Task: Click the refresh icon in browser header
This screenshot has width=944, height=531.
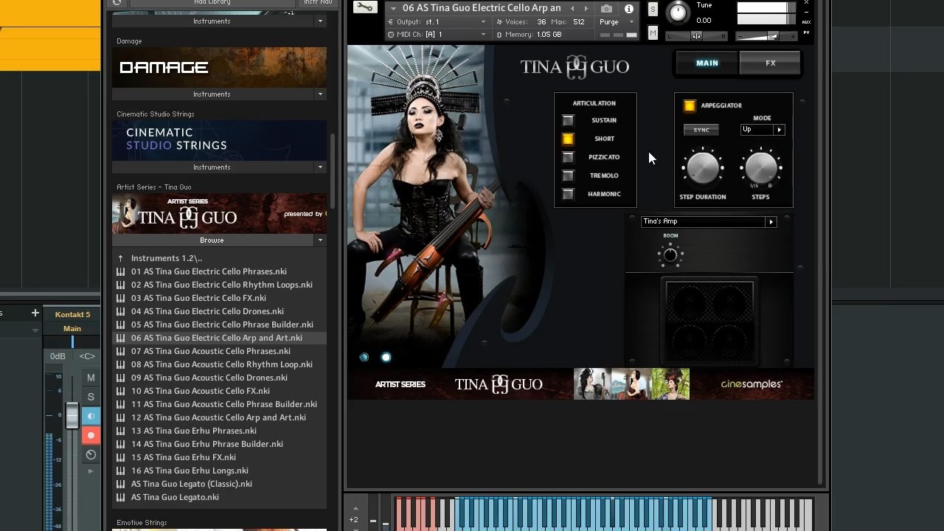Action: (x=117, y=3)
